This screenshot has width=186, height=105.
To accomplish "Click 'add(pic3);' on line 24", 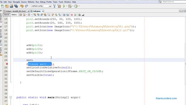I will coord(34,52).
